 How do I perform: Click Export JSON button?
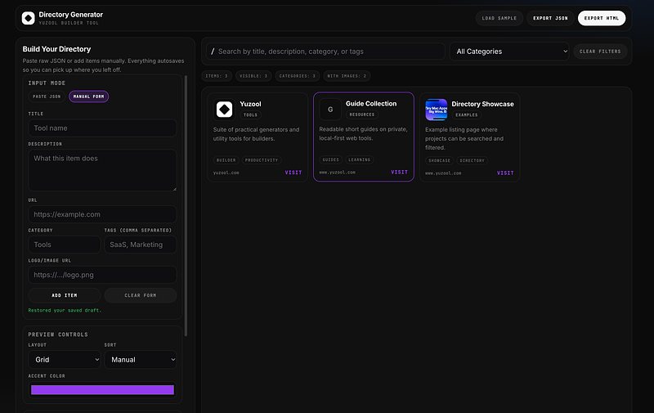[x=550, y=18]
